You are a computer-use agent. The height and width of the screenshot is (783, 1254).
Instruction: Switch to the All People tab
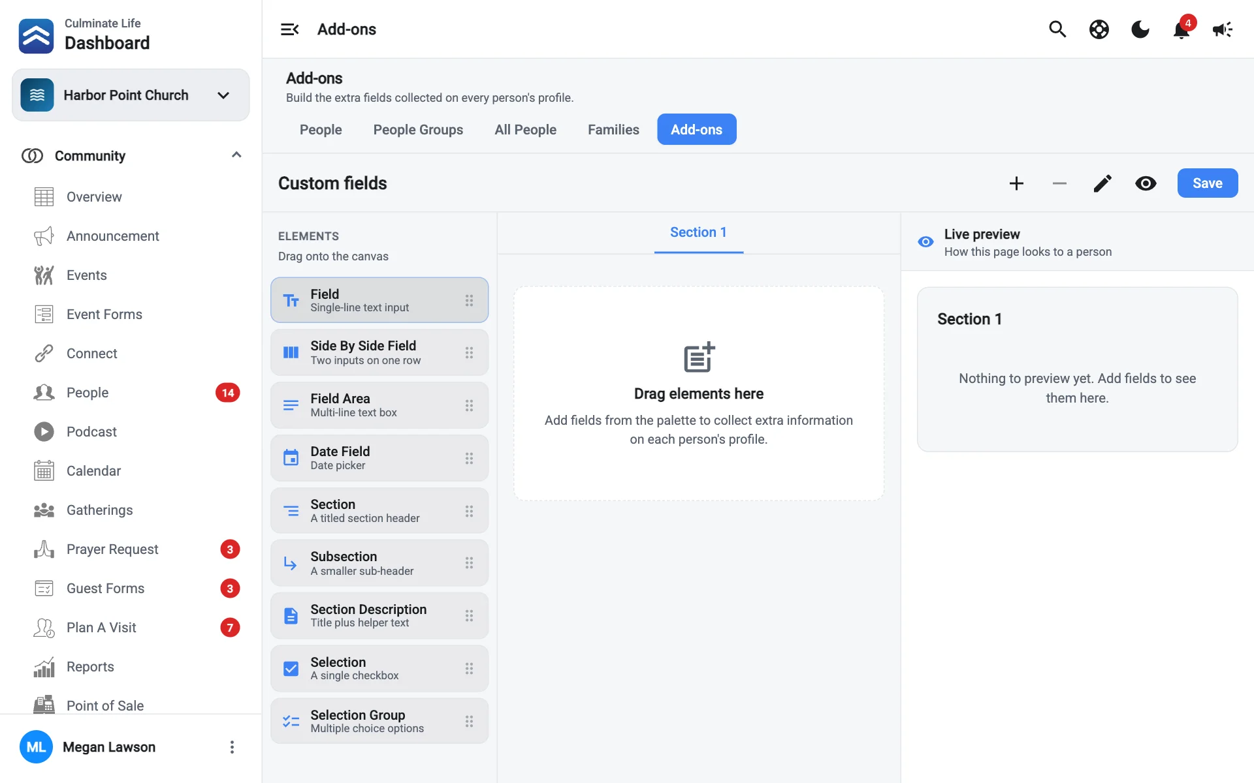click(x=525, y=129)
